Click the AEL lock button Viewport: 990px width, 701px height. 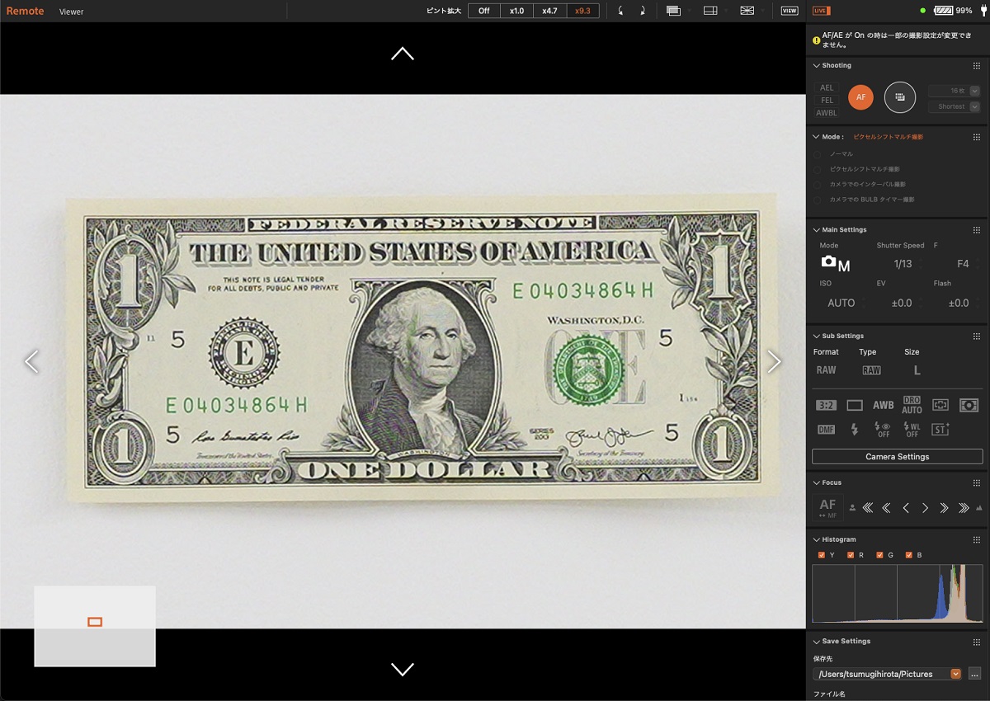click(827, 87)
